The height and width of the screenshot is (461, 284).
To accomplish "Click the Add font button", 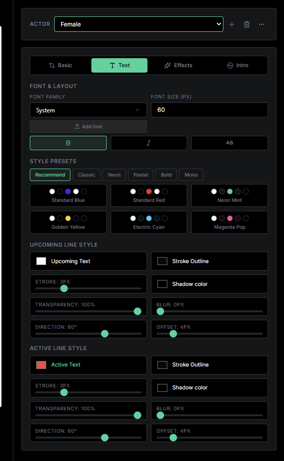I will coord(88,126).
